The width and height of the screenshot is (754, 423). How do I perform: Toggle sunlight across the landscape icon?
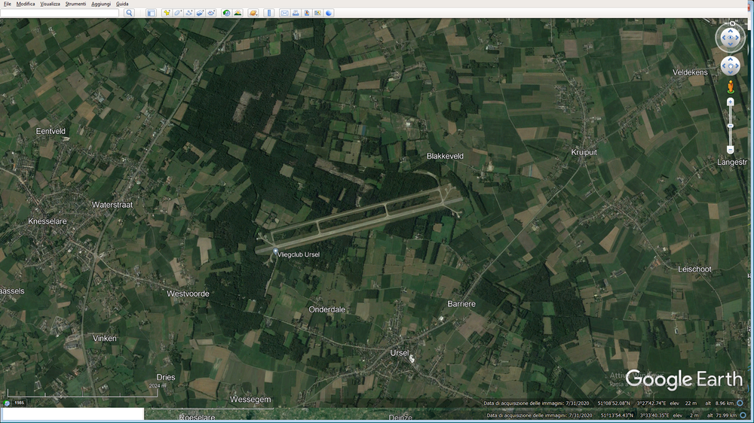tap(238, 13)
